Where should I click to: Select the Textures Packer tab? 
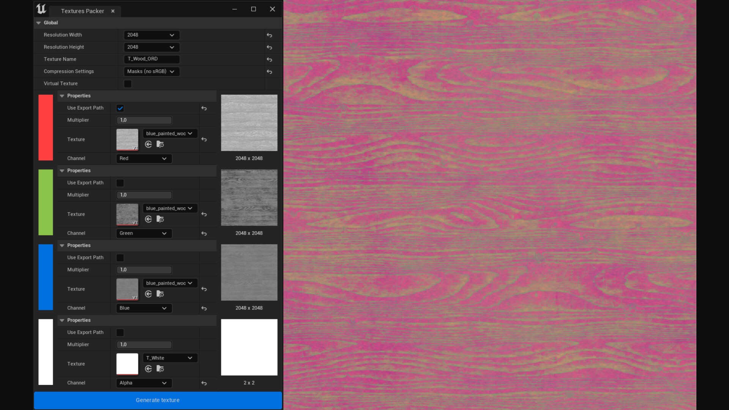pos(82,11)
